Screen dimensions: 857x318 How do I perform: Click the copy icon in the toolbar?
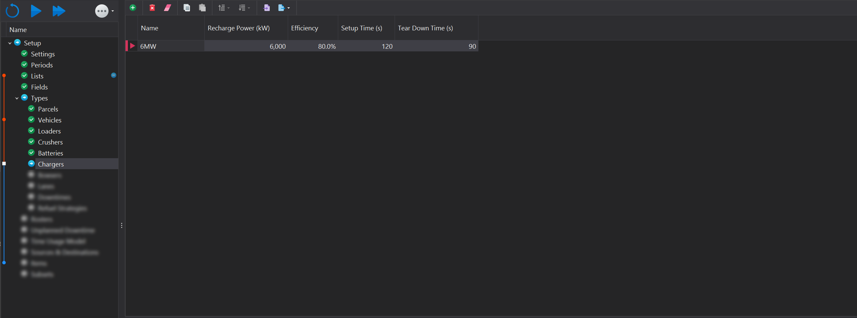(187, 8)
